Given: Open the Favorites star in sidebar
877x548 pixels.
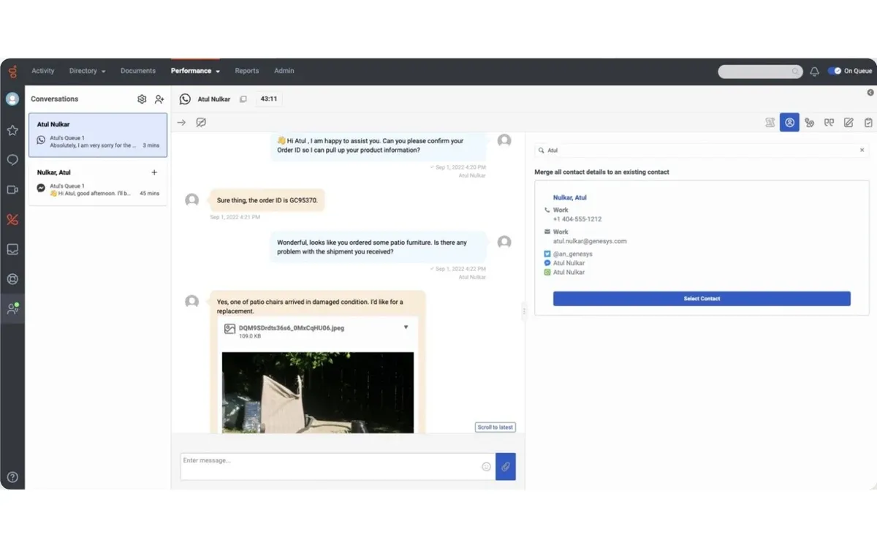Looking at the screenshot, I should tap(12, 130).
